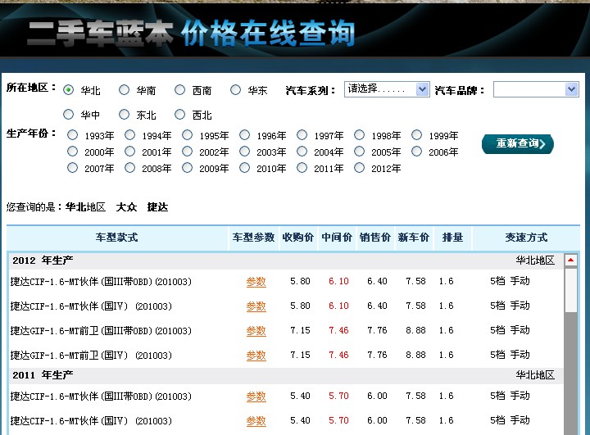Click the 新车价 column header
590x435 pixels.
point(414,238)
